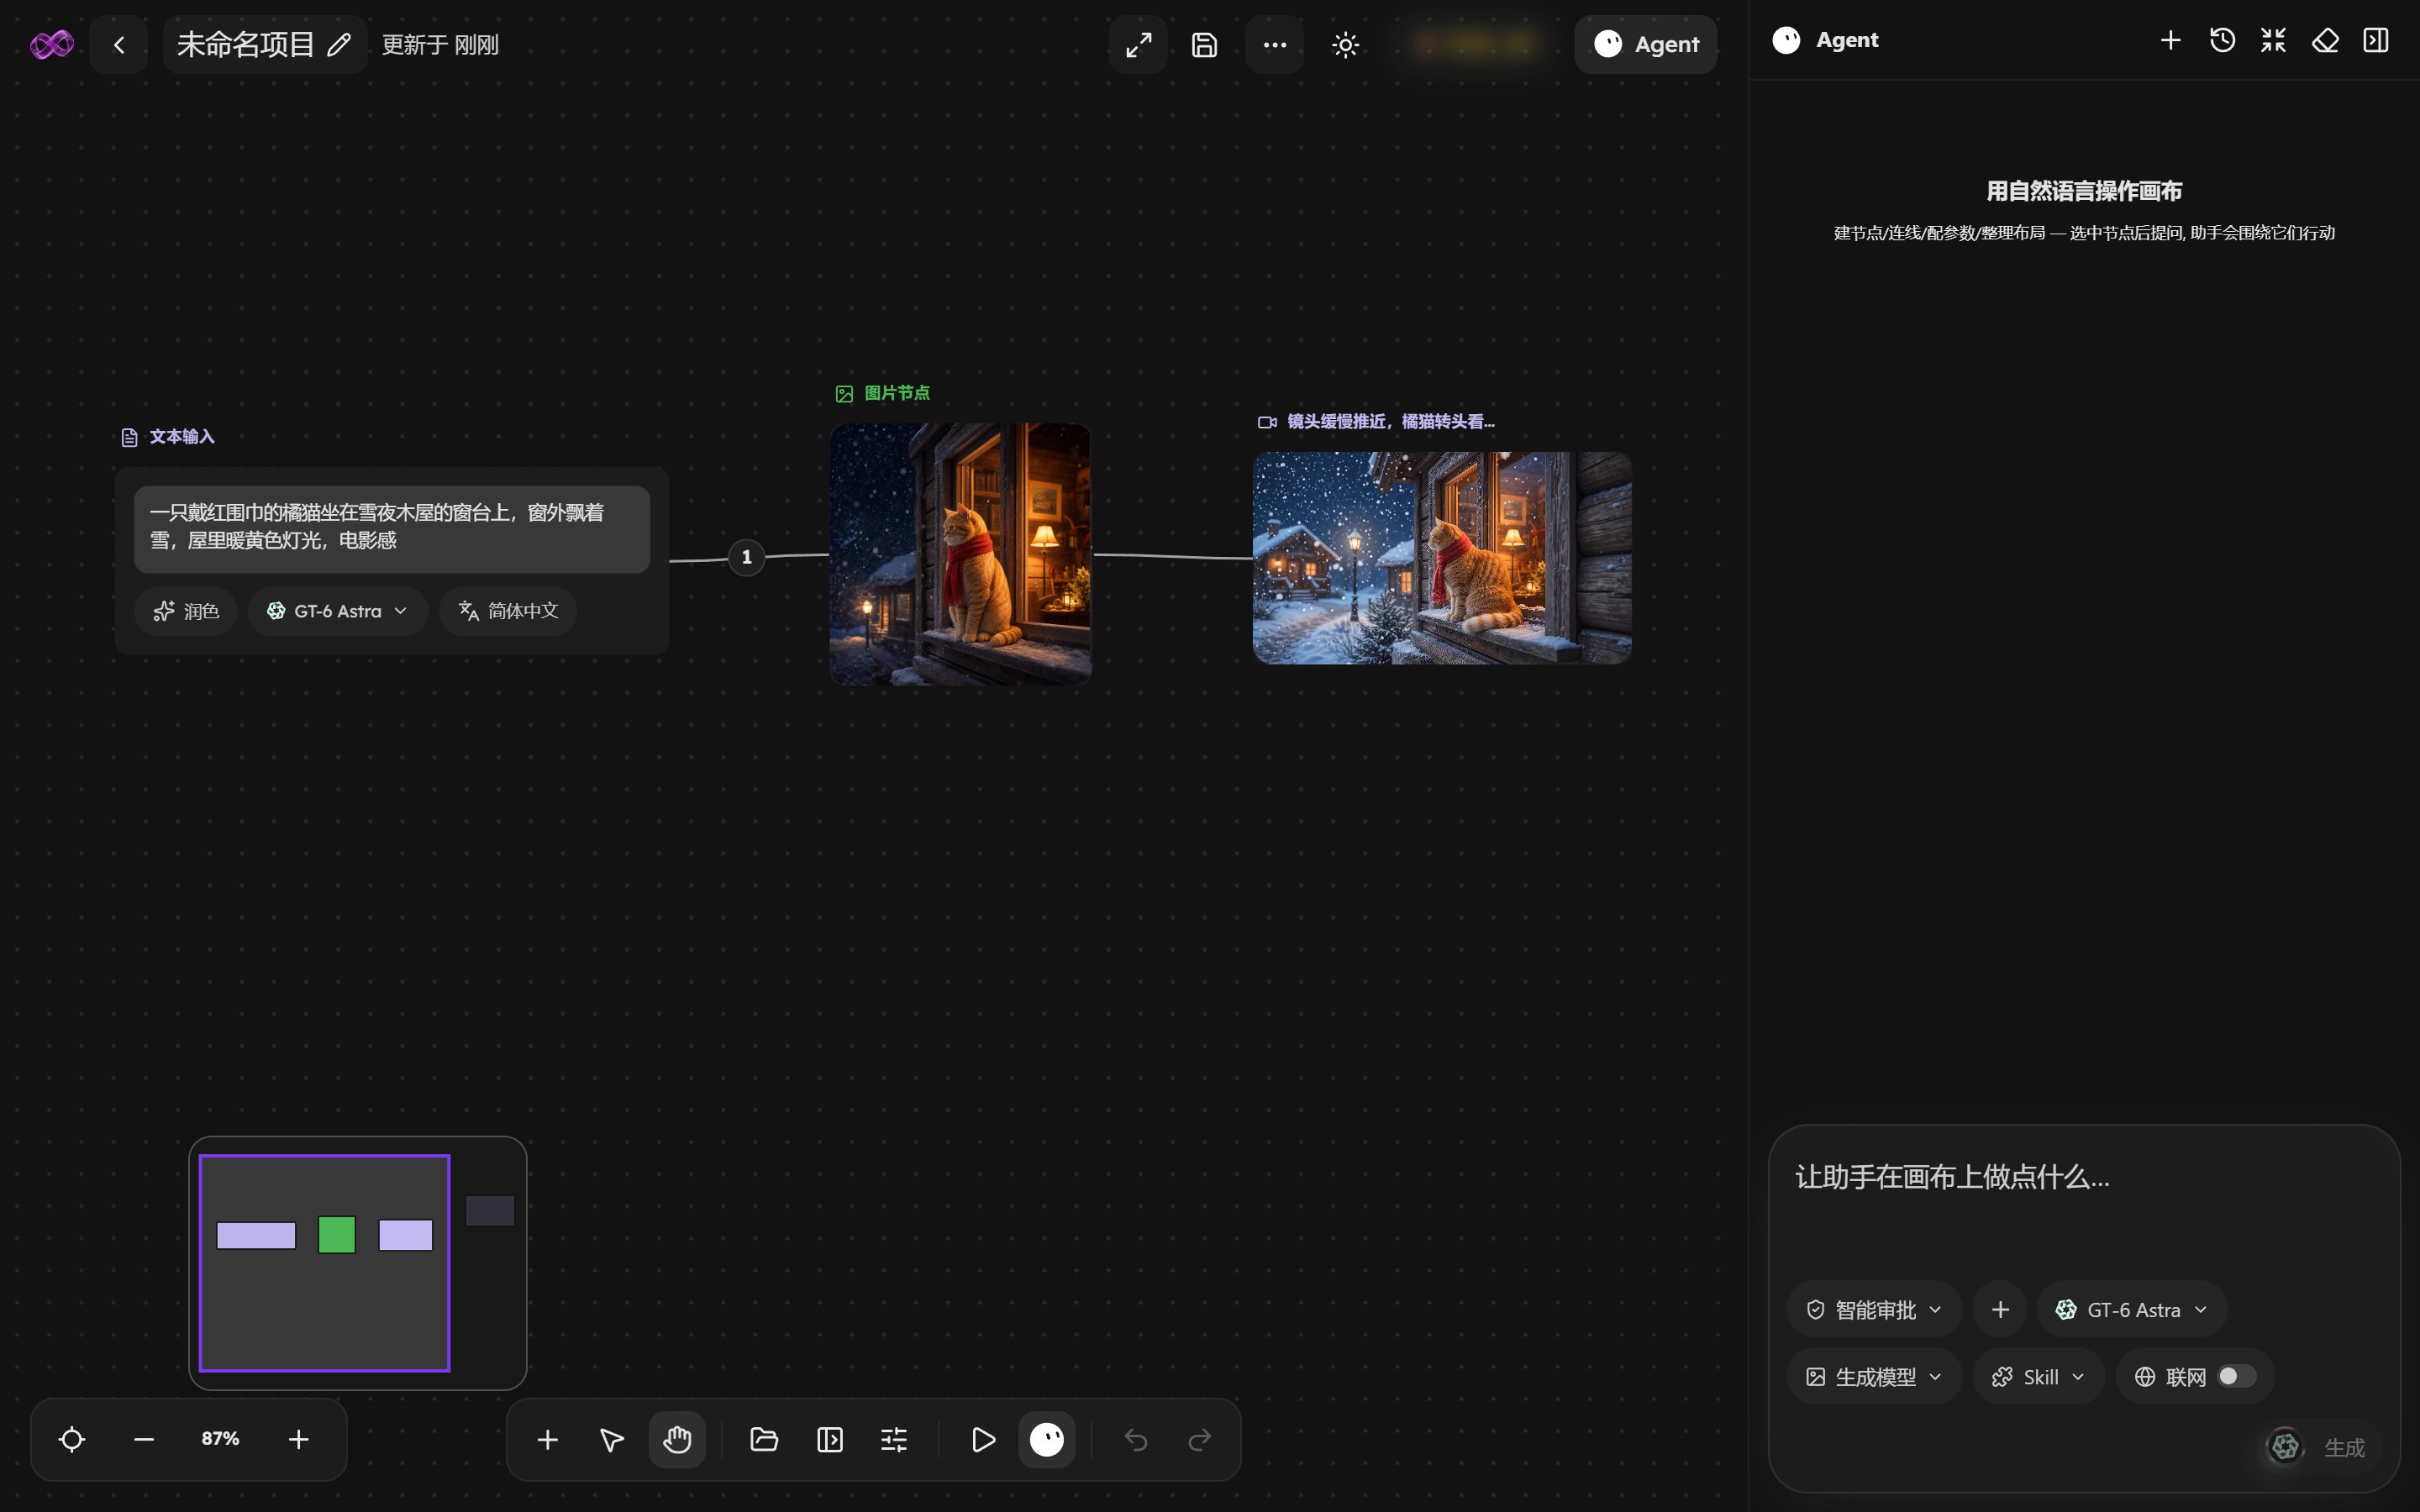The image size is (2420, 1512).
Task: Click the 润色 polish button
Action: (186, 611)
